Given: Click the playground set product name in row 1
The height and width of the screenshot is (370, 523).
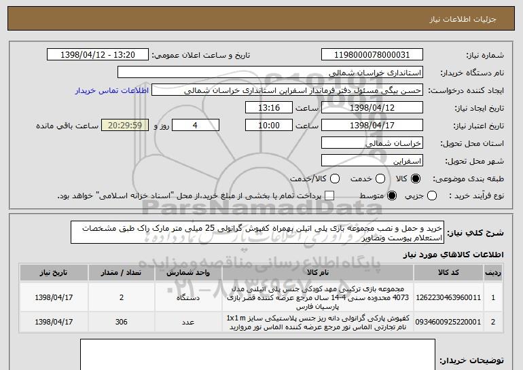Looking at the screenshot, I should click(318, 297).
